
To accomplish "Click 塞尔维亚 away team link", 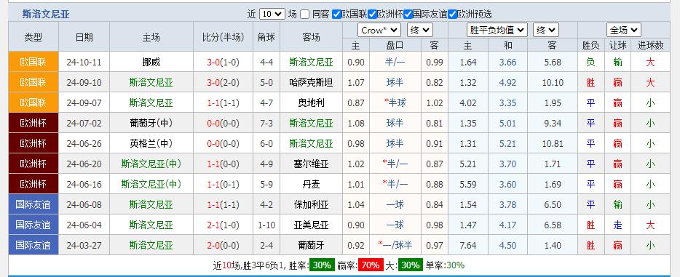I will 311,164.
